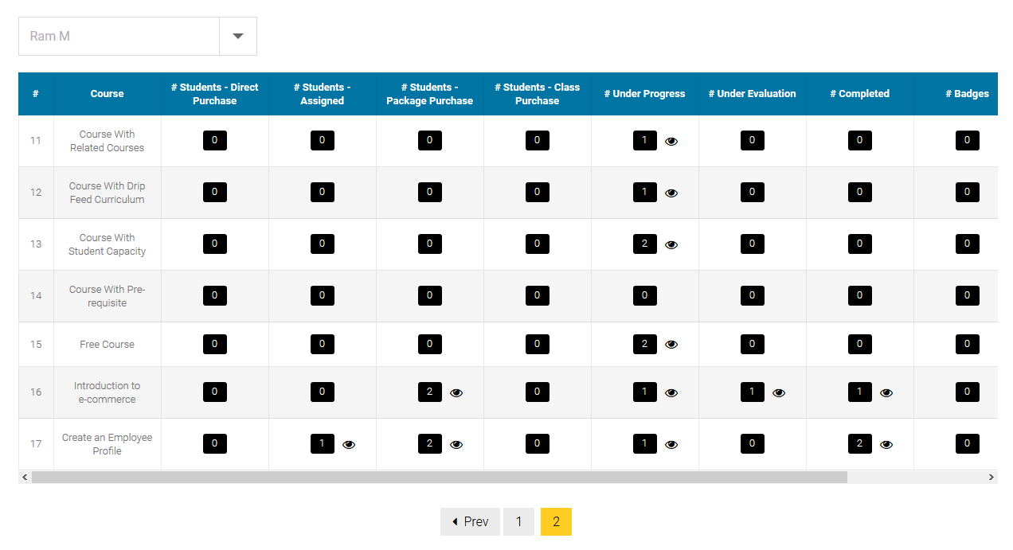Show completed students for Introduction to e-commerce
The image size is (1013, 550).
click(886, 392)
